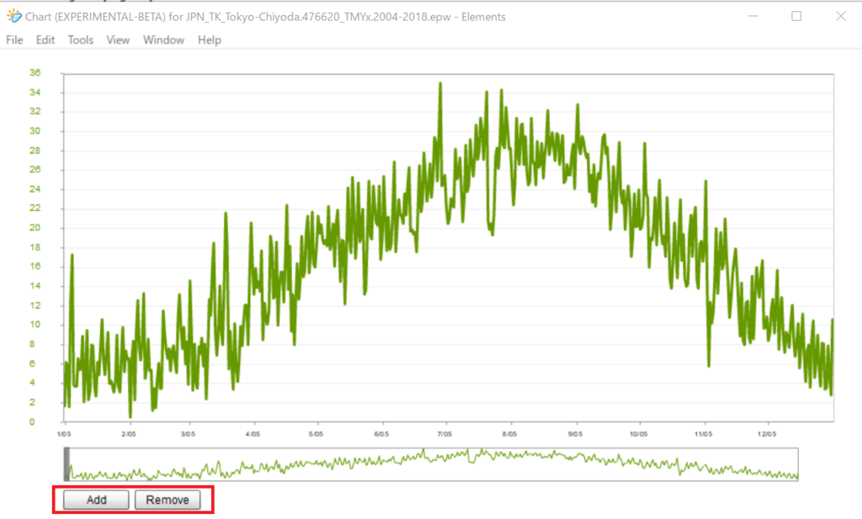Open the Edit menu

[45, 40]
